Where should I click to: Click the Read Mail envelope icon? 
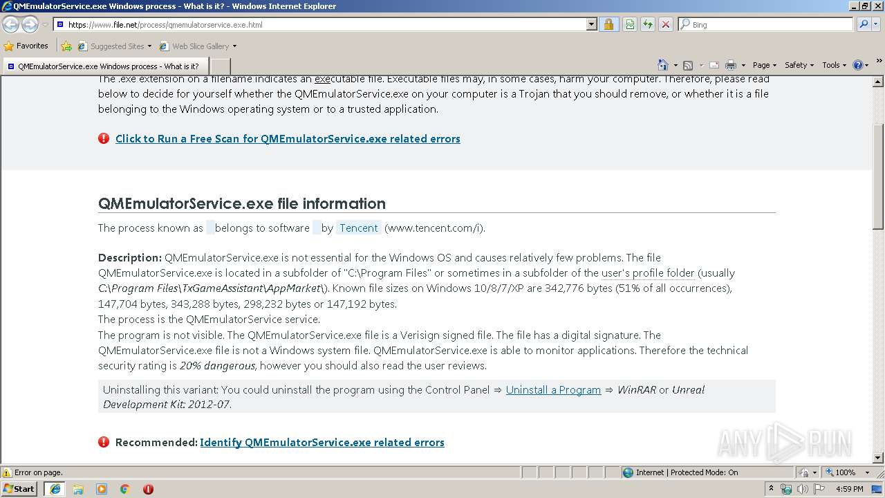[714, 65]
